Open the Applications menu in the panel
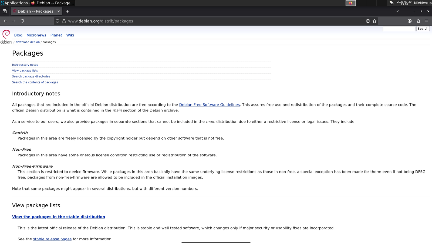The width and height of the screenshot is (432, 243). tap(14, 3)
